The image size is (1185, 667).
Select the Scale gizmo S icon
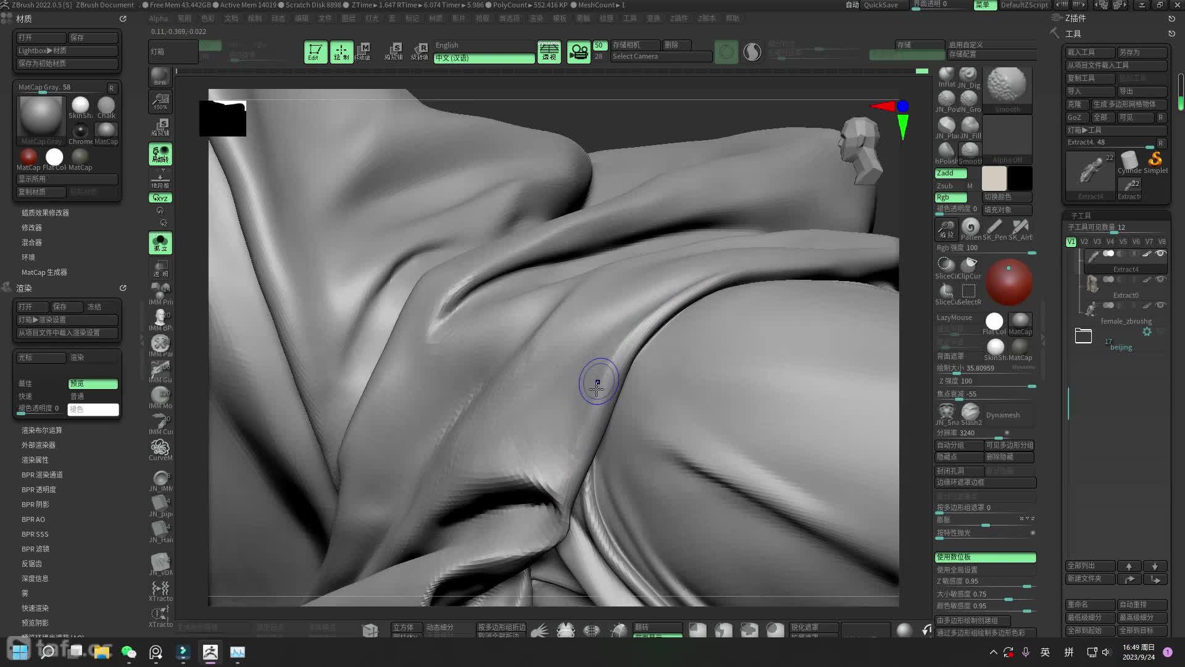pos(394,52)
